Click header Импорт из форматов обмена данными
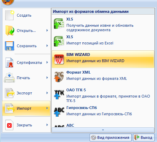This screenshot has height=142, width=157. 91,11
